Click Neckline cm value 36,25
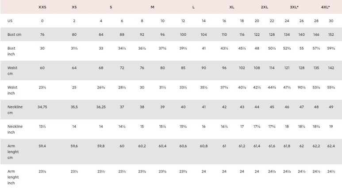This screenshot has width=342, height=188. click(101, 107)
